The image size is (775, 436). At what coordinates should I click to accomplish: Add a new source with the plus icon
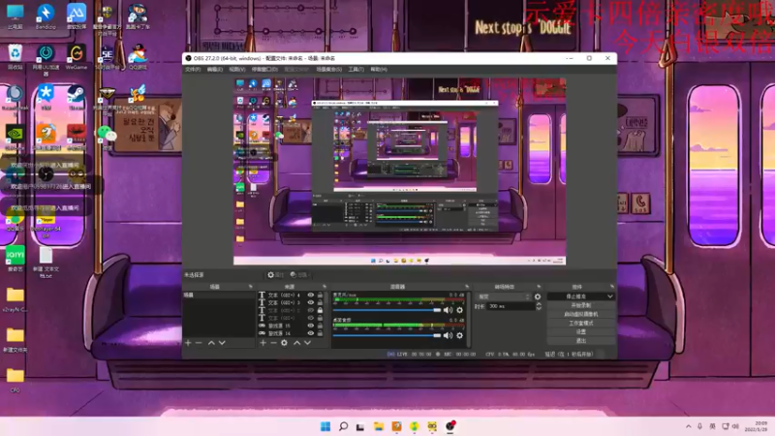(x=263, y=343)
